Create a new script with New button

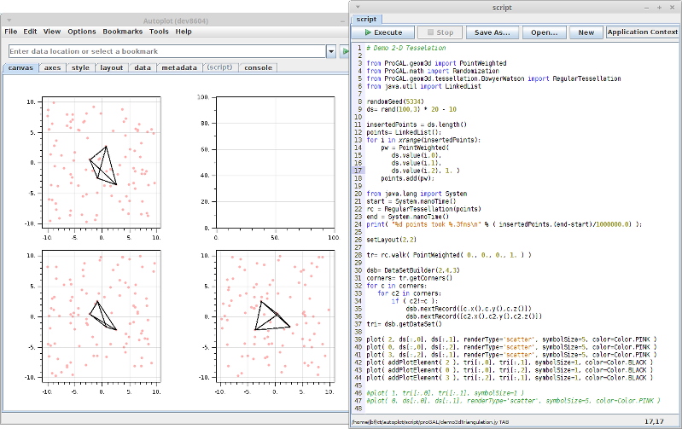pyautogui.click(x=586, y=32)
